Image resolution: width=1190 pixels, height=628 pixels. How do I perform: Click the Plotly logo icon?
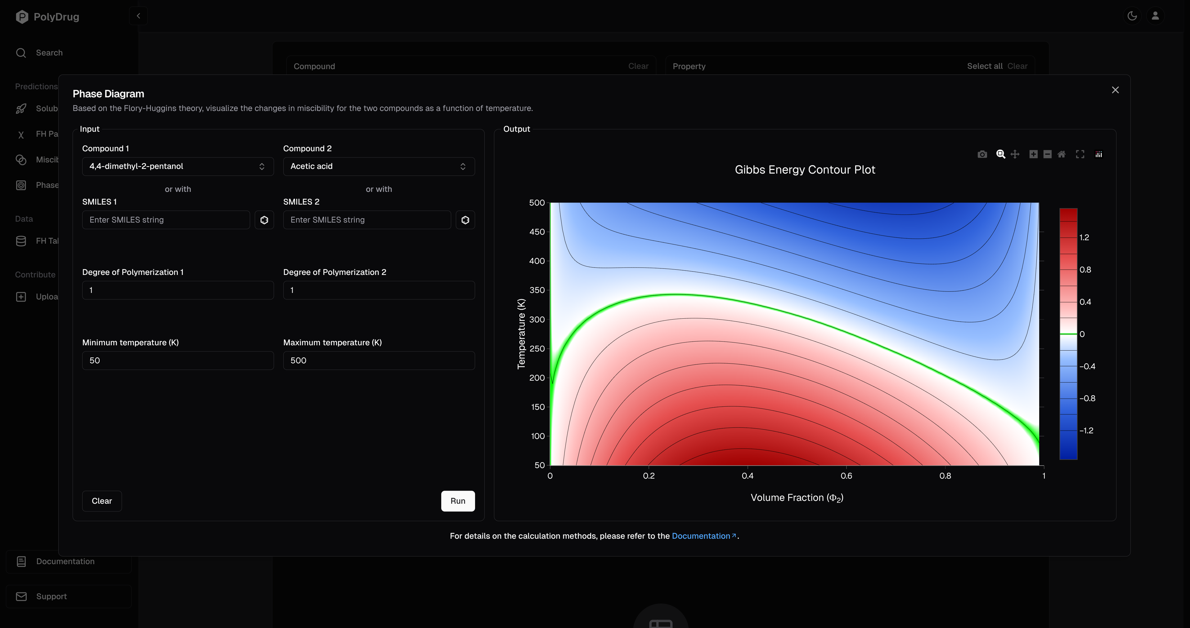point(1098,154)
